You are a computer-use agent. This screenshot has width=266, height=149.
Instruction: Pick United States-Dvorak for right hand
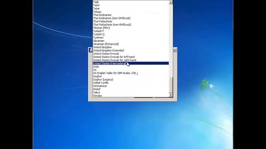coord(131,60)
